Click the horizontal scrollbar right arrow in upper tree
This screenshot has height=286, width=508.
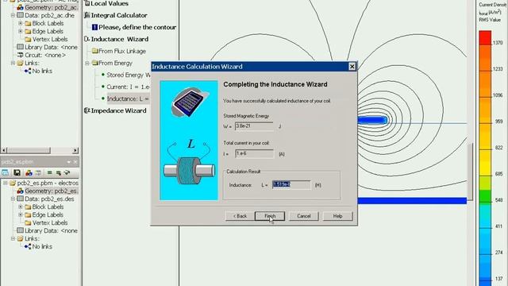(75, 150)
